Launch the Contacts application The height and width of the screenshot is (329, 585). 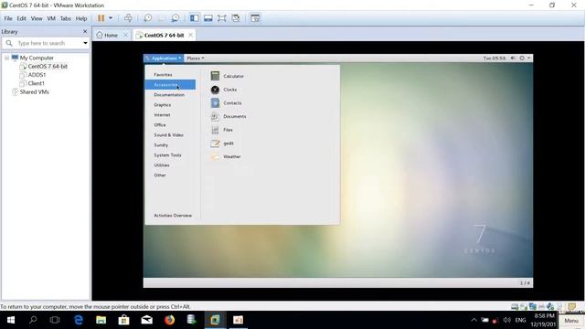(226, 103)
